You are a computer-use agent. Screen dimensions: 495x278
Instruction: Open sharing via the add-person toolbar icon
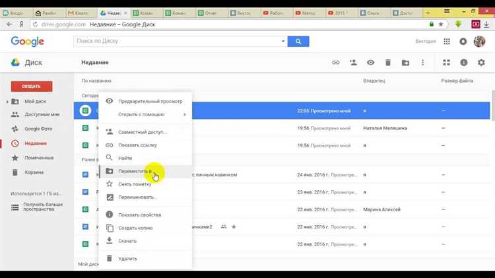point(353,63)
